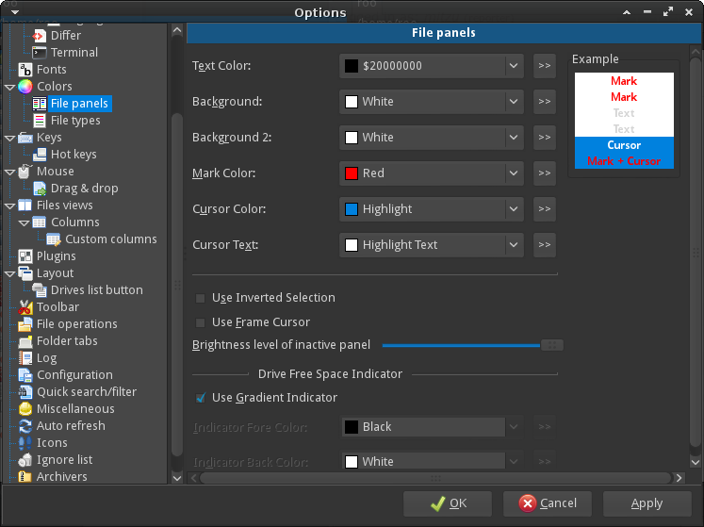The width and height of the screenshot is (704, 527).
Task: Click the Icons footprints icon
Action: (x=25, y=443)
